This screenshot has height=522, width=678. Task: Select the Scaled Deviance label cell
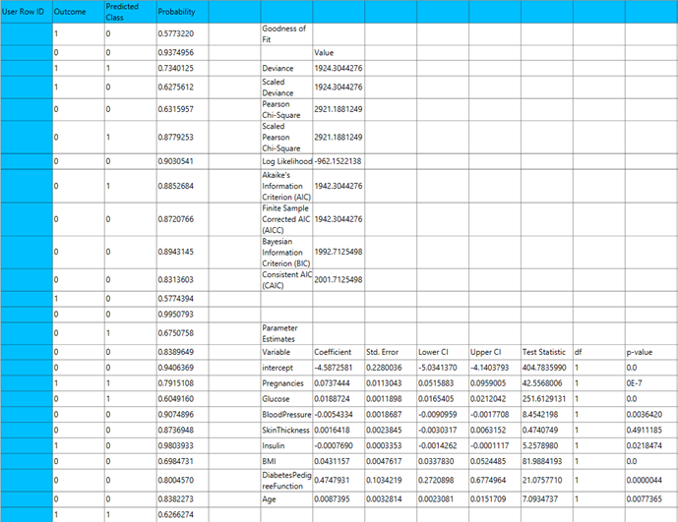pos(286,87)
